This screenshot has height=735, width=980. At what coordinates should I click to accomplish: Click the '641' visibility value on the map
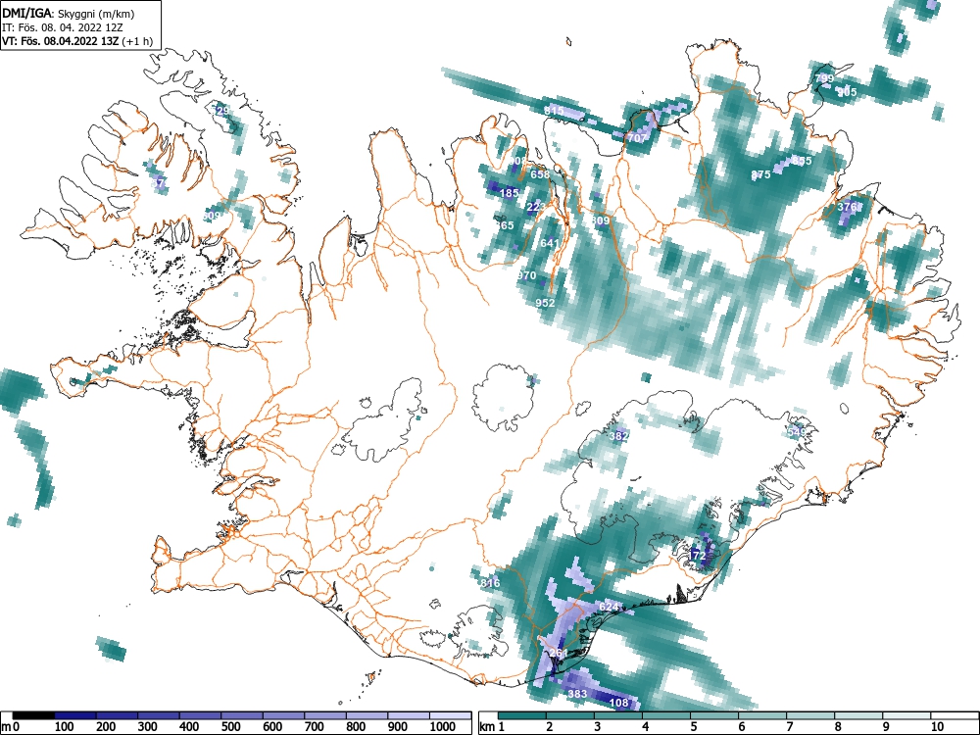click(550, 243)
